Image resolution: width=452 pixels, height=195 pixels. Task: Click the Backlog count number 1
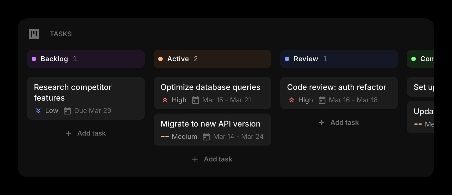(75, 59)
